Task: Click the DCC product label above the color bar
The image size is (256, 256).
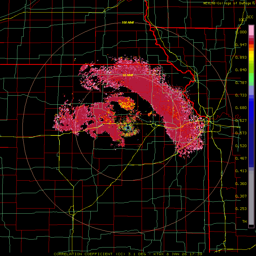Action: point(250,17)
